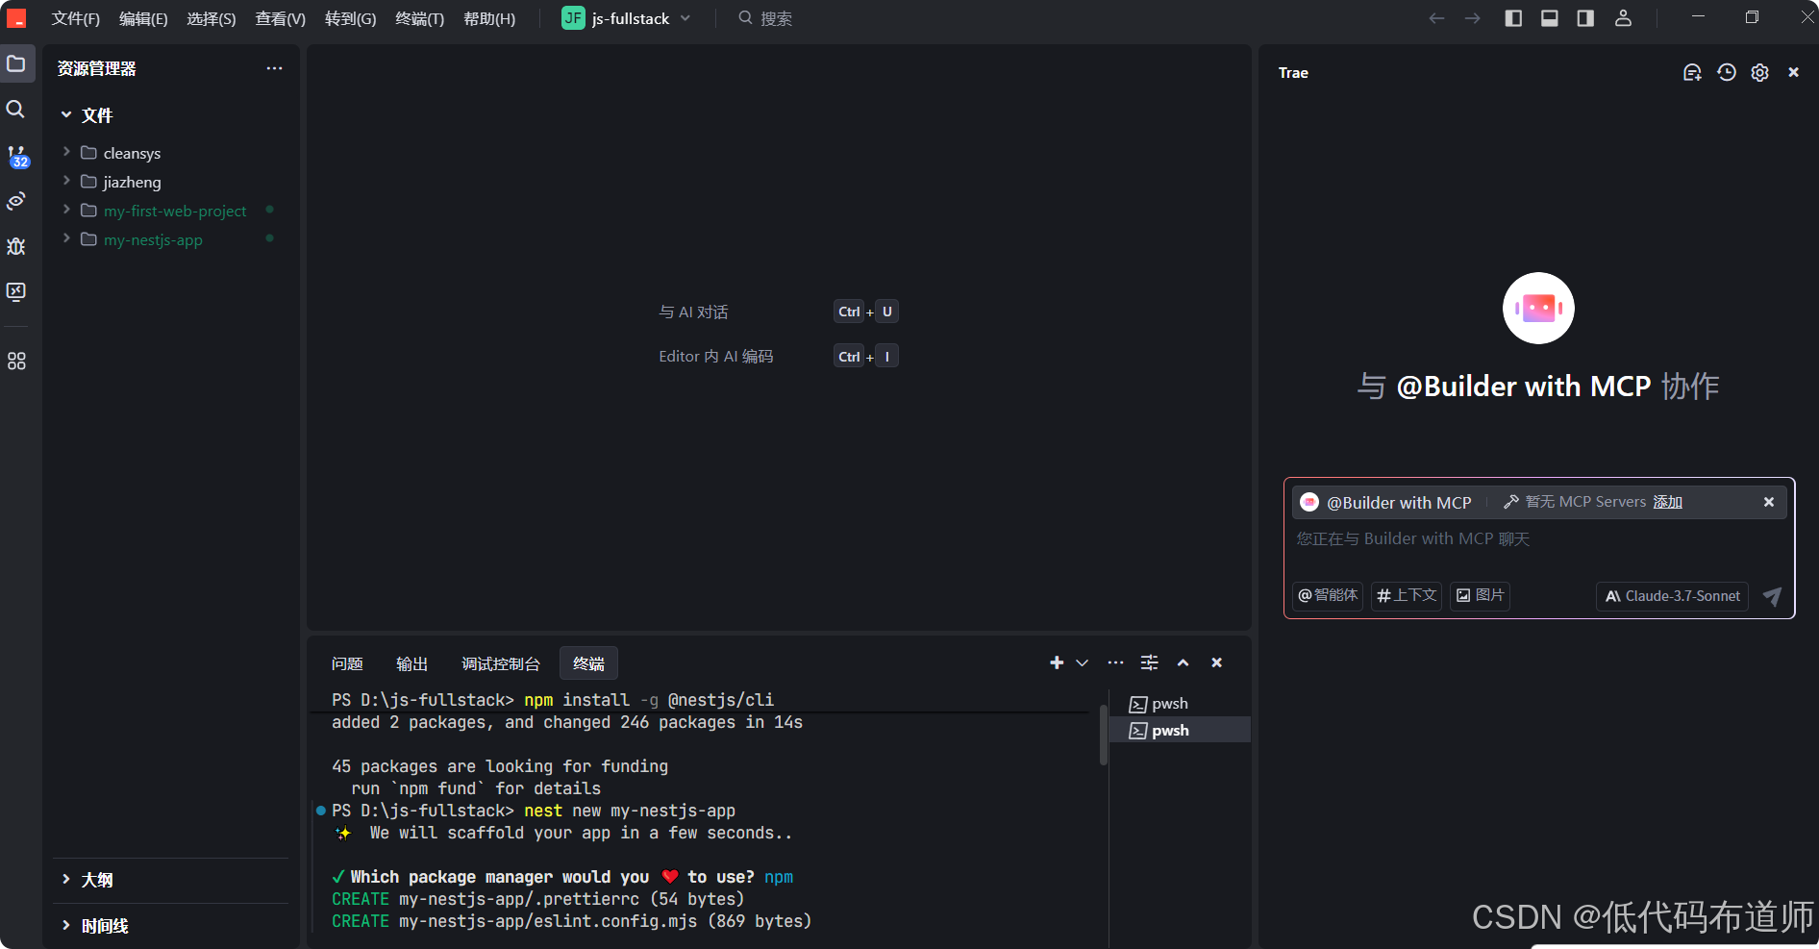The image size is (1819, 949).
Task: Open the new terminal profile dropdown arrow
Action: (1082, 662)
